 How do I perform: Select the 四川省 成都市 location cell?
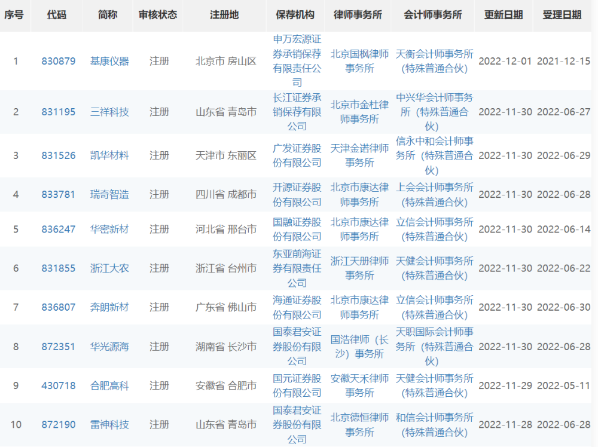[226, 194]
